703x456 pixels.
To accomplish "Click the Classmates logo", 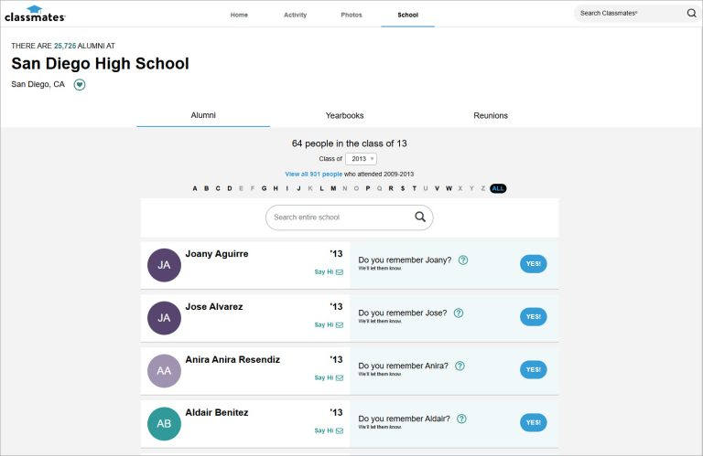I will (x=22, y=13).
